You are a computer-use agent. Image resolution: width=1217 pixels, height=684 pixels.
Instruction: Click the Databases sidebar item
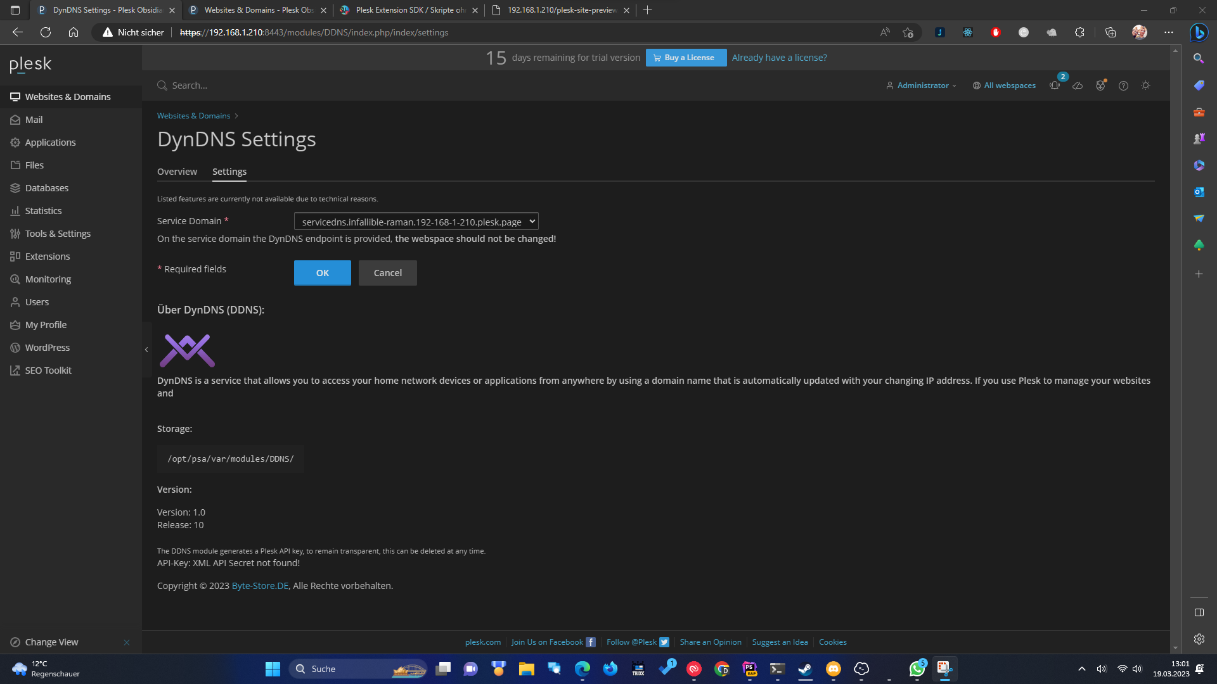(46, 188)
